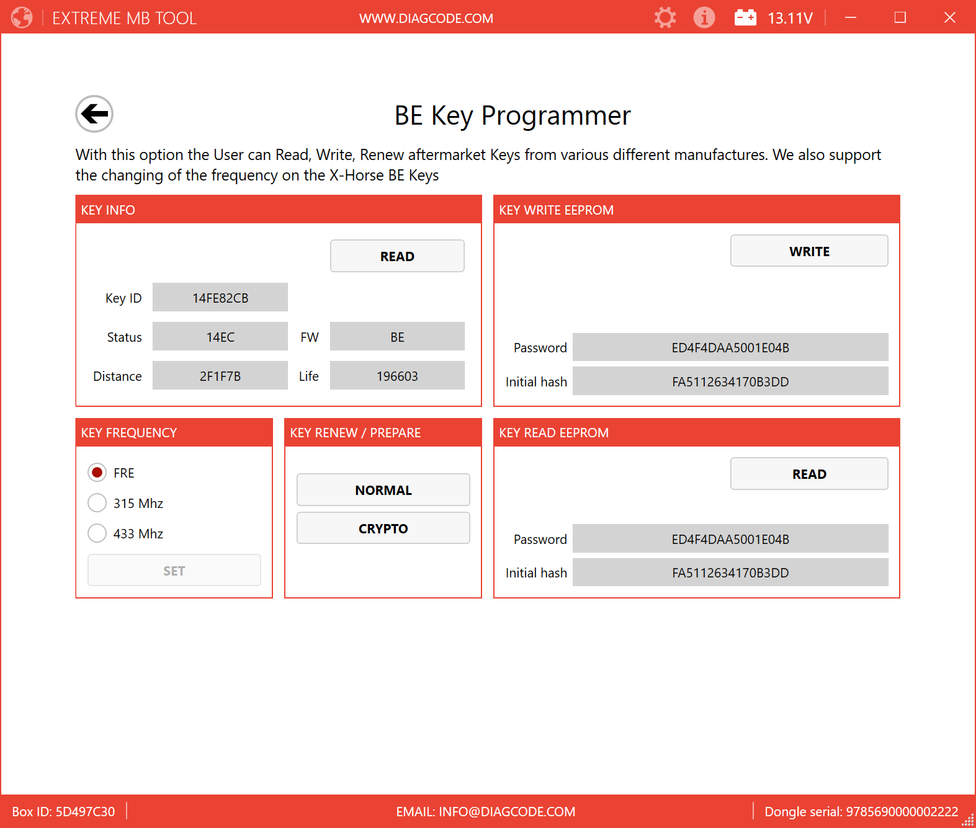Choose the 433 Mhz frequency
Screen dimensions: 976x828
[x=97, y=533]
